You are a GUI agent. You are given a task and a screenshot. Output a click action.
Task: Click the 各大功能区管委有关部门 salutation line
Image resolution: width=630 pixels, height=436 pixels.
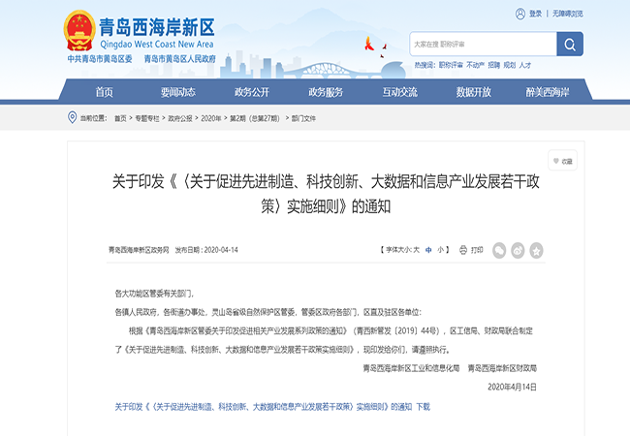[154, 294]
